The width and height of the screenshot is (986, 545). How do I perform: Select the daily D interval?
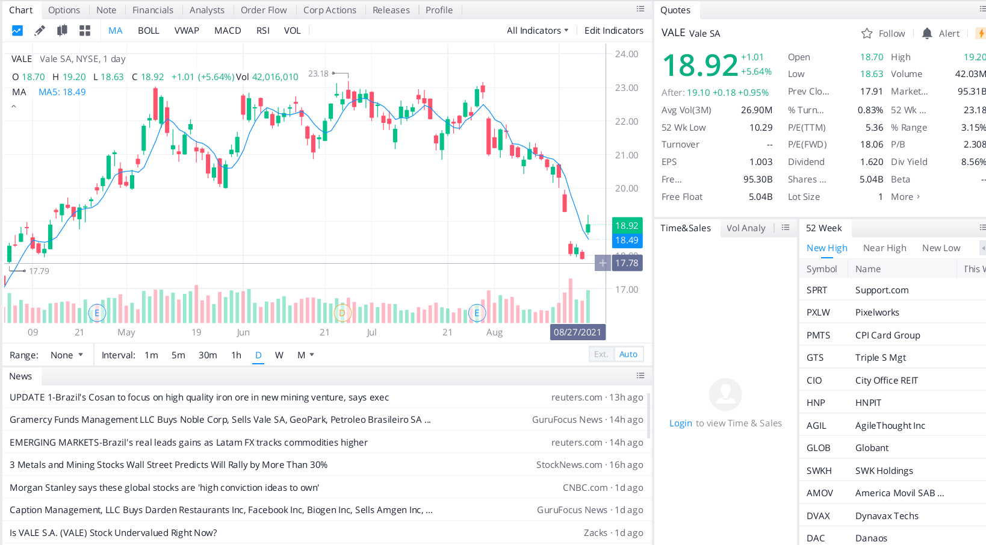click(258, 355)
